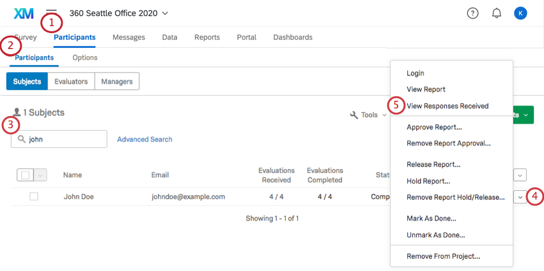This screenshot has width=544, height=271.
Task: Open the notifications bell
Action: tap(497, 13)
